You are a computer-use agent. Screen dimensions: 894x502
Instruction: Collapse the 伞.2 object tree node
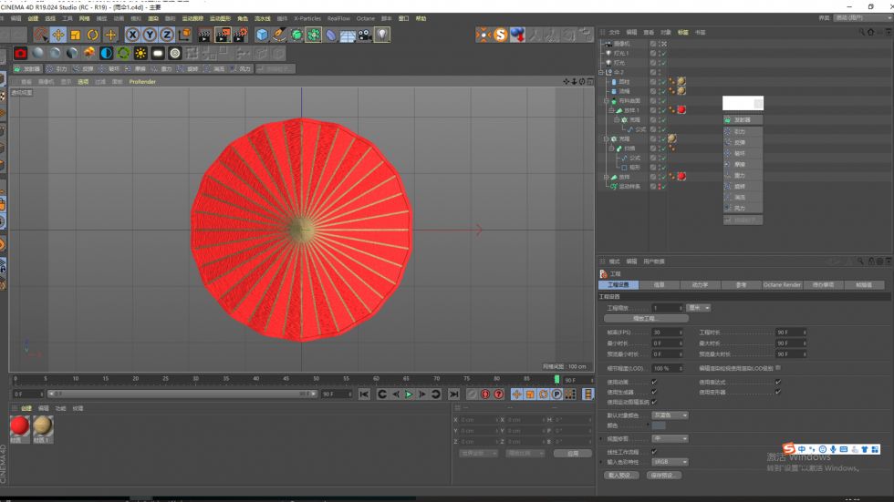(x=601, y=72)
